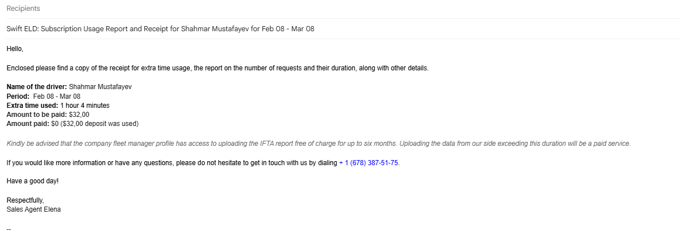Click the bold "Name of the driver:" label
Viewport: 680px width, 252px height.
36,87
